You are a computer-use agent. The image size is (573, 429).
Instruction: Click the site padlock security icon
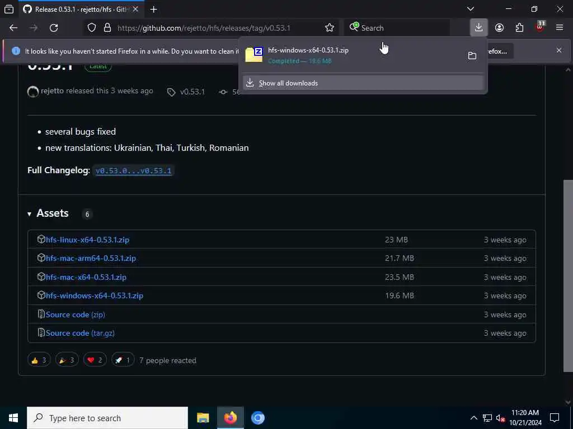(107, 28)
